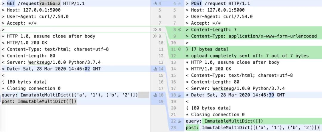Click the left gutter change icon at line 4
Screen dimensions: 322x132
coord(155,4)
